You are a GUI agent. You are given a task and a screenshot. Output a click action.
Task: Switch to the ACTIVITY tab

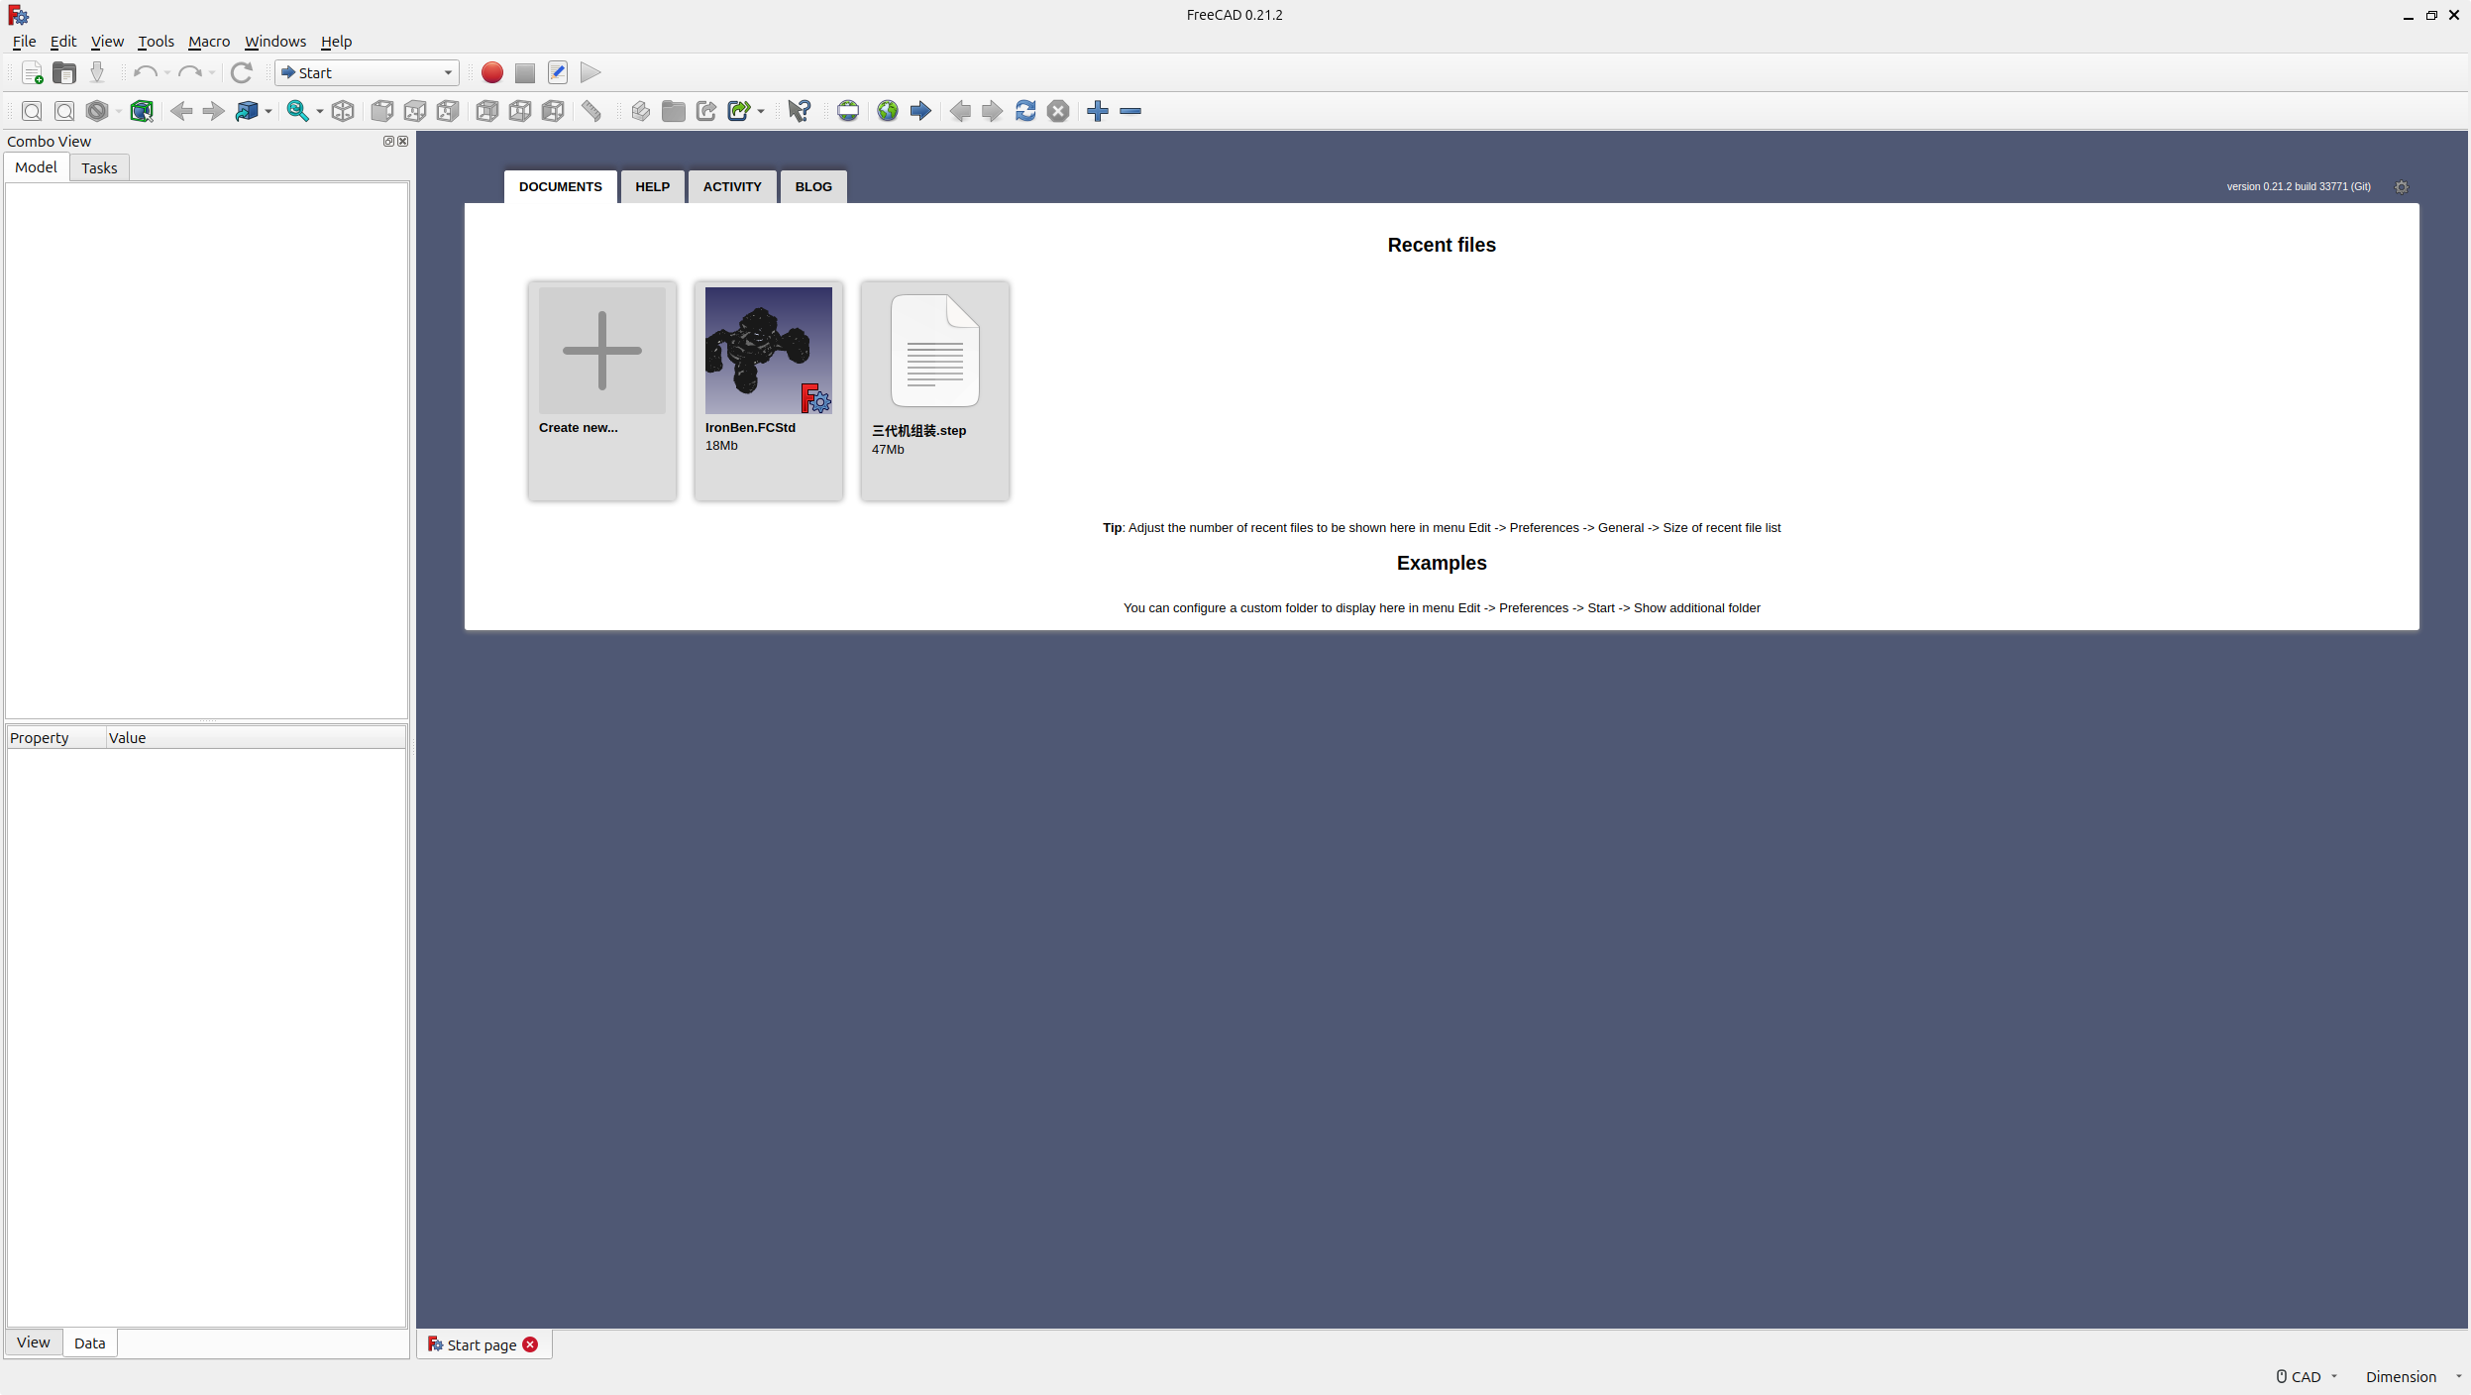point(731,186)
